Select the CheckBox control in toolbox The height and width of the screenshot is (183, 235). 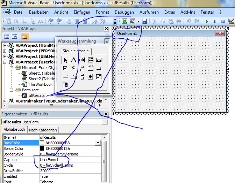click(x=65, y=68)
